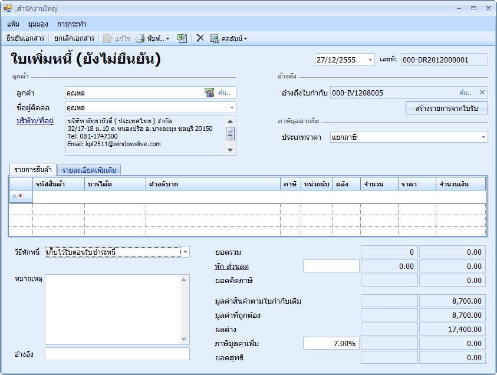Click the app icon in the title bar
This screenshot has width=497, height=375.
tap(8, 8)
